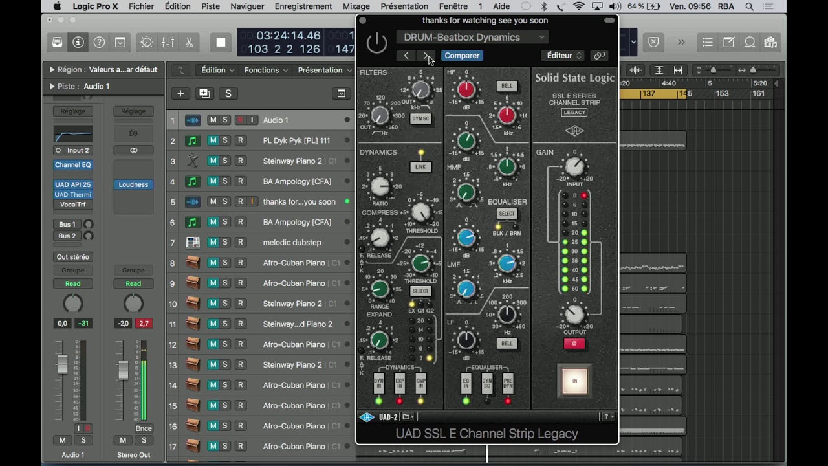Screen dimensions: 828x466
Task: Show the toolbar dropdown icon
Action: pos(120,42)
